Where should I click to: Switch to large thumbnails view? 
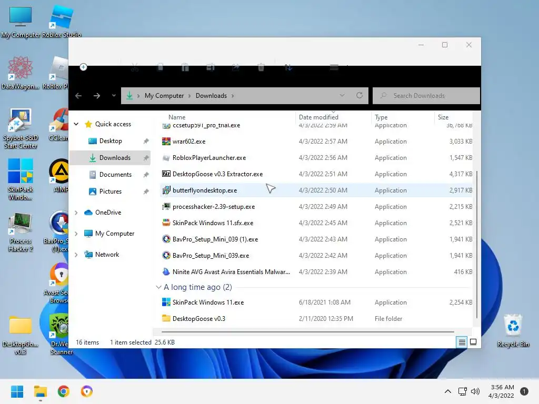pos(473,342)
